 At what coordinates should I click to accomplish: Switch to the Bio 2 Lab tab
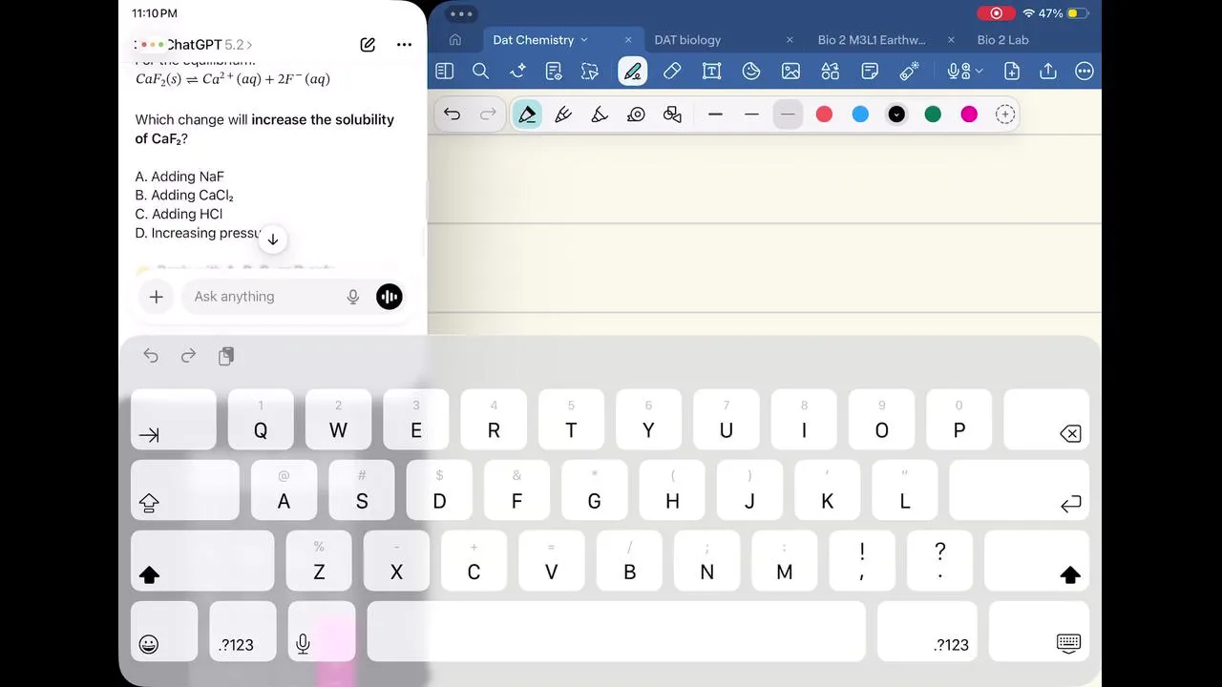(1003, 40)
